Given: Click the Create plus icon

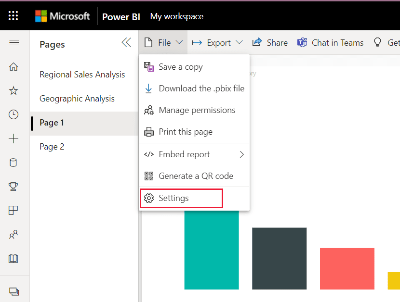Looking at the screenshot, I should pyautogui.click(x=13, y=138).
